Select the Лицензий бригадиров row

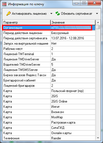click(49, 86)
